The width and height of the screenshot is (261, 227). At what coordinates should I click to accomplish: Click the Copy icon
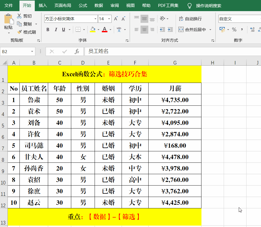click(19, 24)
